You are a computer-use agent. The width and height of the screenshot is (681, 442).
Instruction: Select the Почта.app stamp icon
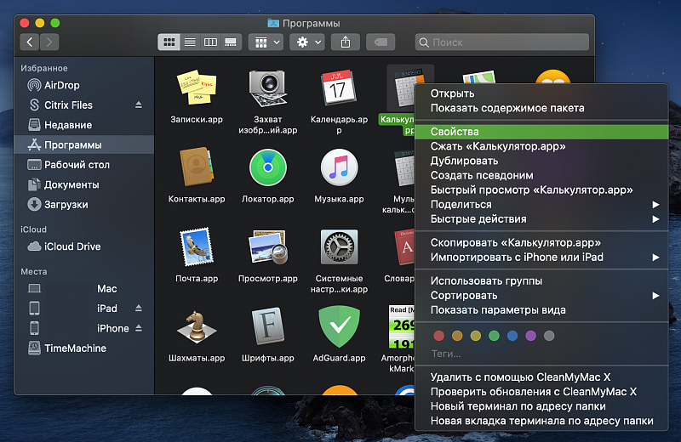point(196,247)
